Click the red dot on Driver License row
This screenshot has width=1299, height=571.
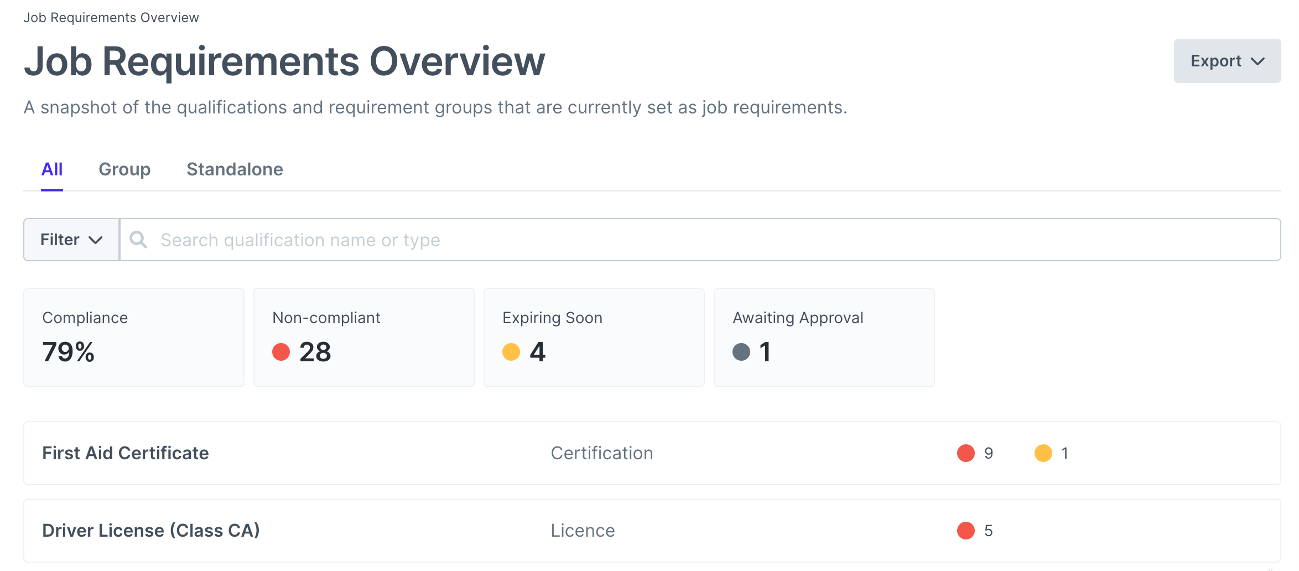tap(965, 531)
